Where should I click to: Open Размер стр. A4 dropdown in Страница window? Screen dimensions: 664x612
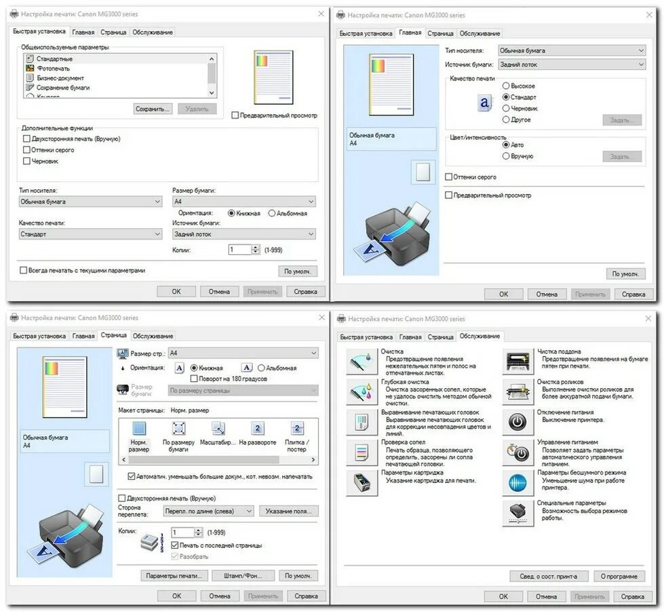coord(243,353)
